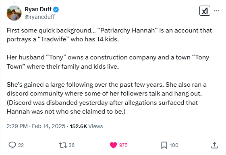Click the Feb 14, 2025 date

(x=49, y=126)
